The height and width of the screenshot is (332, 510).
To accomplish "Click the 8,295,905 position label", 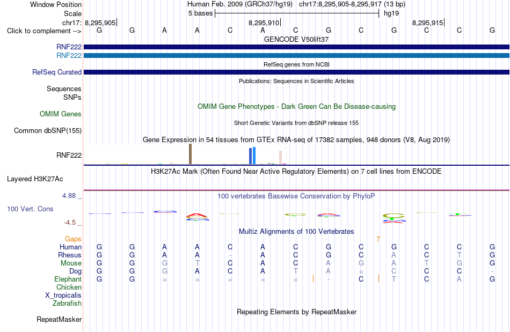I will coord(100,23).
